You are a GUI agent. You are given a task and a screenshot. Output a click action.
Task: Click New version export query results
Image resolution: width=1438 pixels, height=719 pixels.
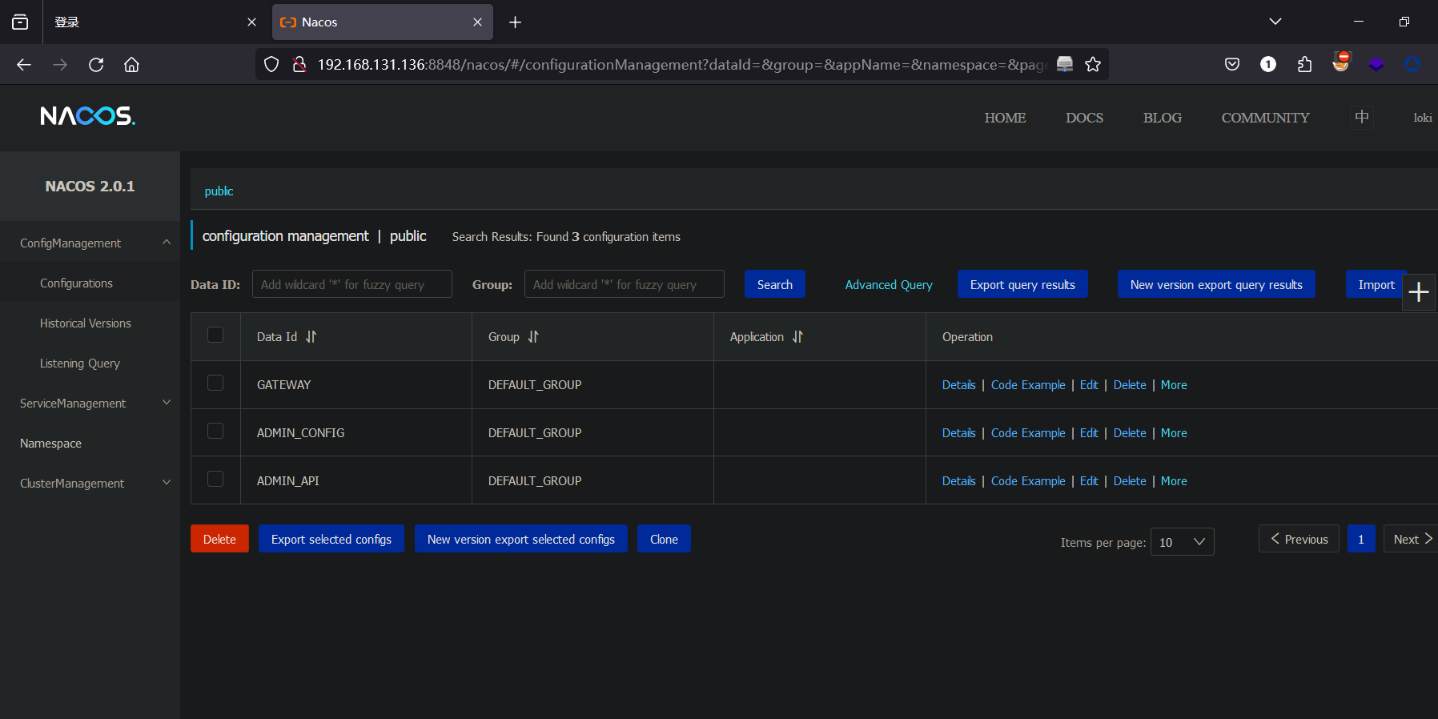[1216, 284]
